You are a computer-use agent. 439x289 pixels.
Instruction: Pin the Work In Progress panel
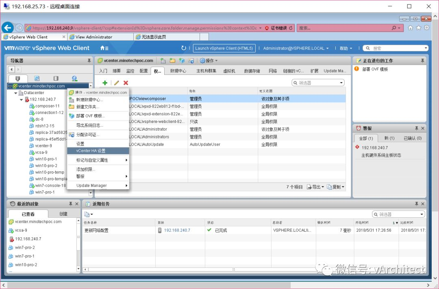coord(422,61)
